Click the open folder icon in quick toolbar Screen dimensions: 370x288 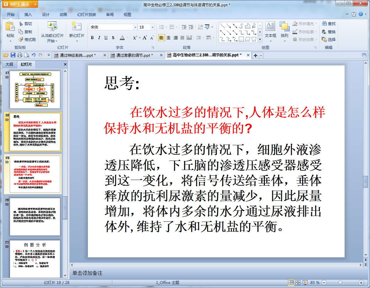click(6, 55)
